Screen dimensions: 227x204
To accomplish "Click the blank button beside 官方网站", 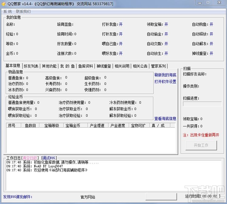I will click(161, 197).
